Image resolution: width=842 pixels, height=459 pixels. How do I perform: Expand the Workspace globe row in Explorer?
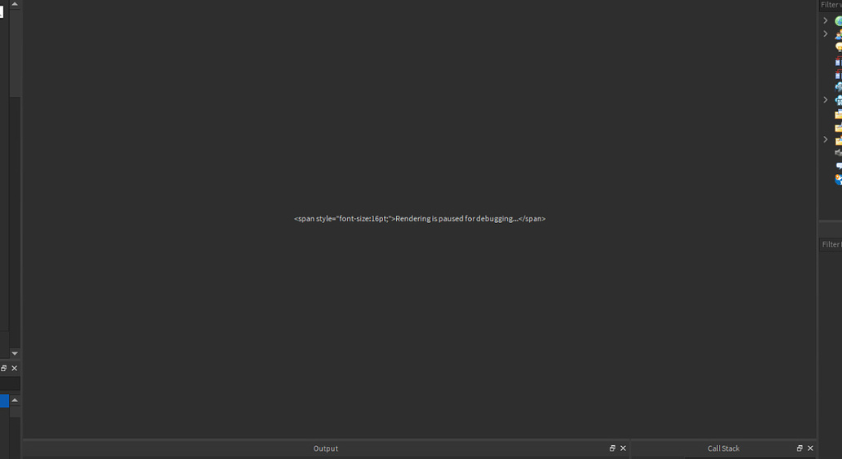point(826,20)
